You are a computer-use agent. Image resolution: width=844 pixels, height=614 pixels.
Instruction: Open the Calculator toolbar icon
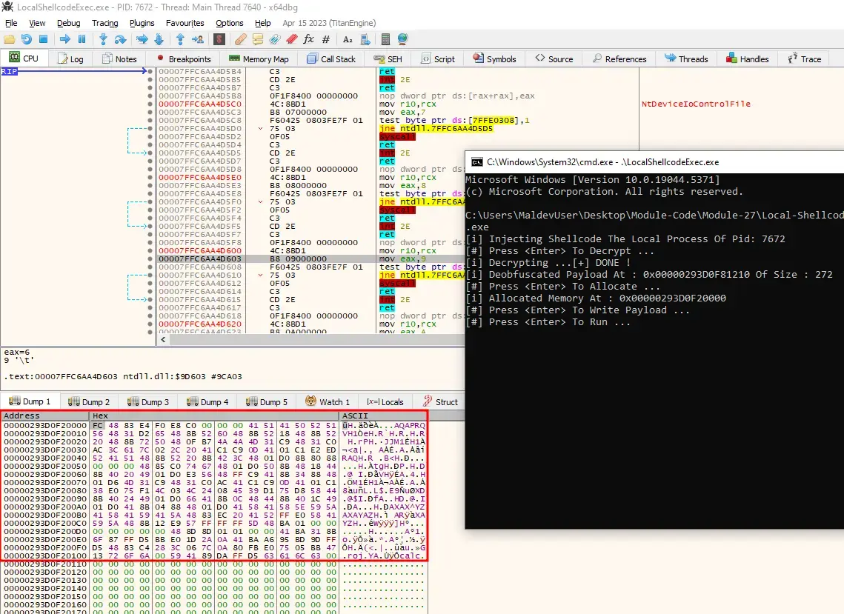click(385, 39)
